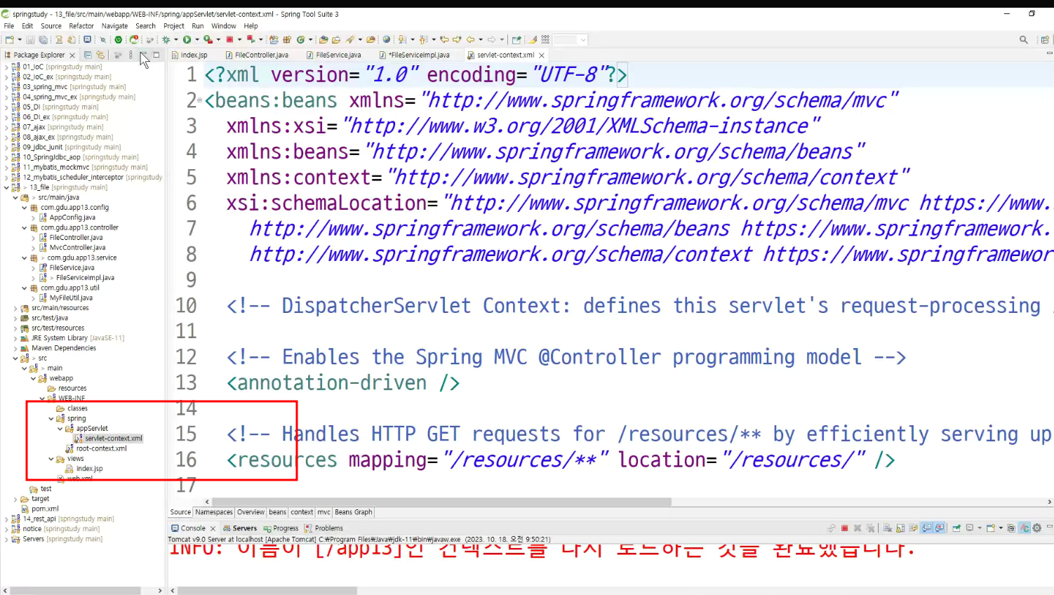
Task: Switch to the FileController.java editor tab
Action: point(257,55)
